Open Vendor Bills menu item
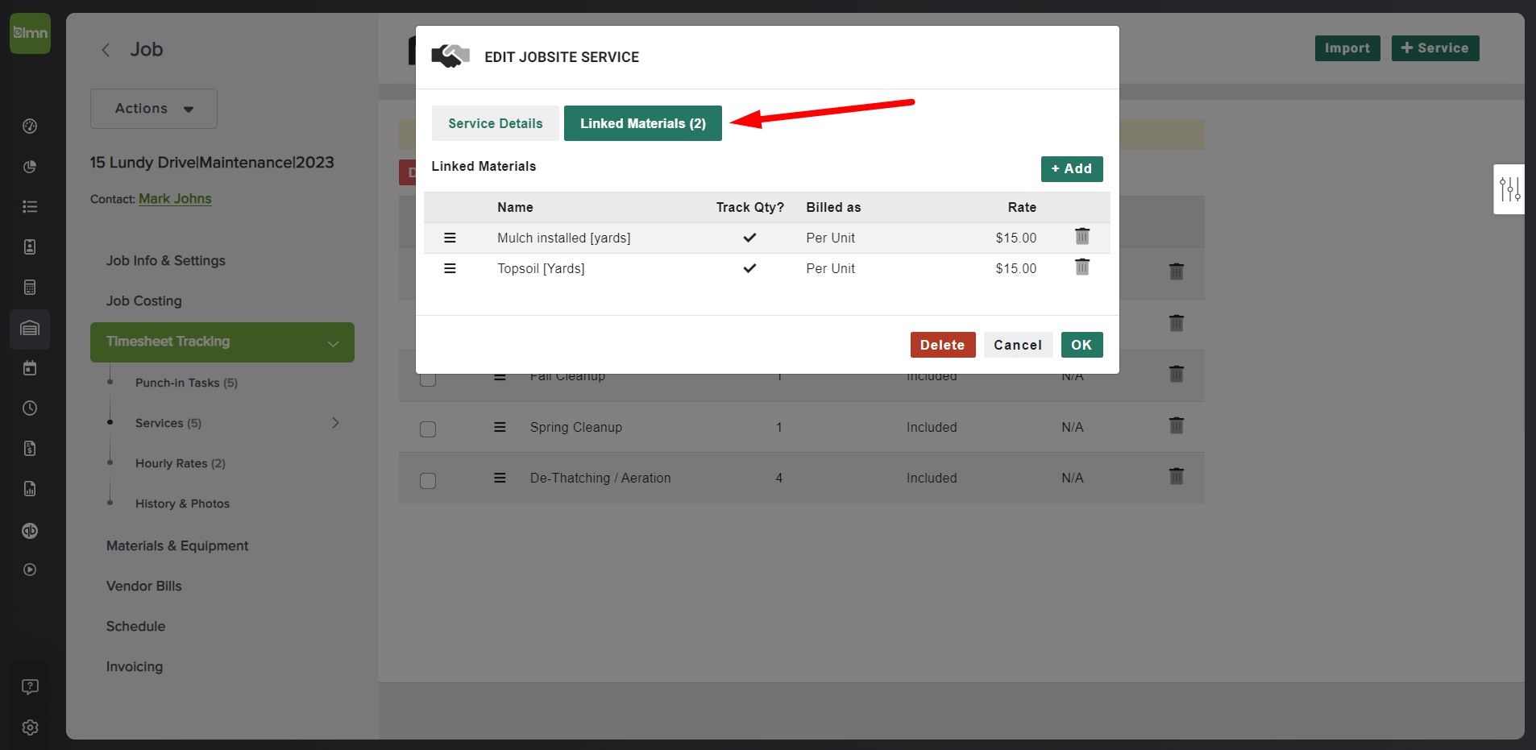This screenshot has width=1536, height=750. (x=144, y=586)
